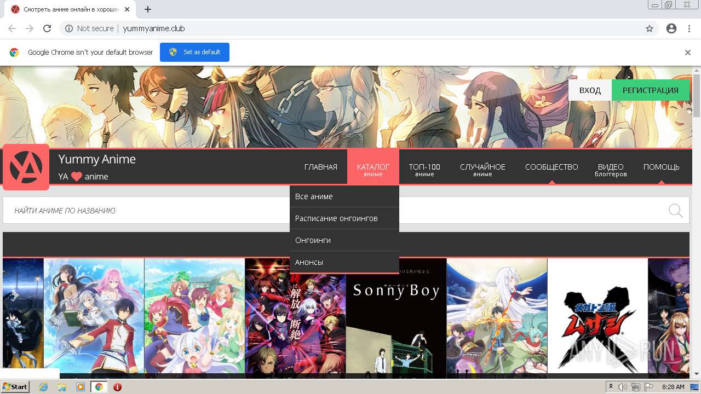Expand СООБЩЕСТВО dropdown menu
This screenshot has width=701, height=394.
click(551, 167)
